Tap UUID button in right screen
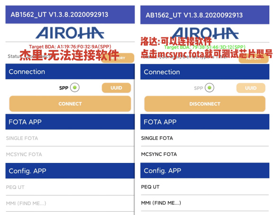 point(251,88)
